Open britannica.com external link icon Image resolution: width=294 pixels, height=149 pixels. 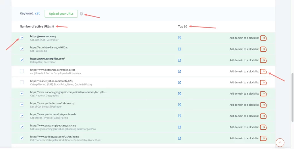point(179,71)
